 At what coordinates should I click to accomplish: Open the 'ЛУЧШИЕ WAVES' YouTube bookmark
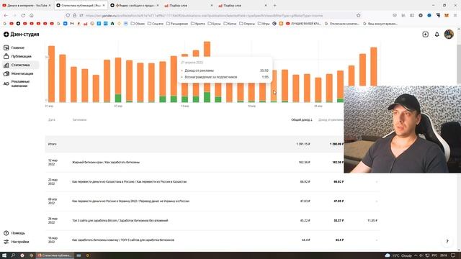303,24
